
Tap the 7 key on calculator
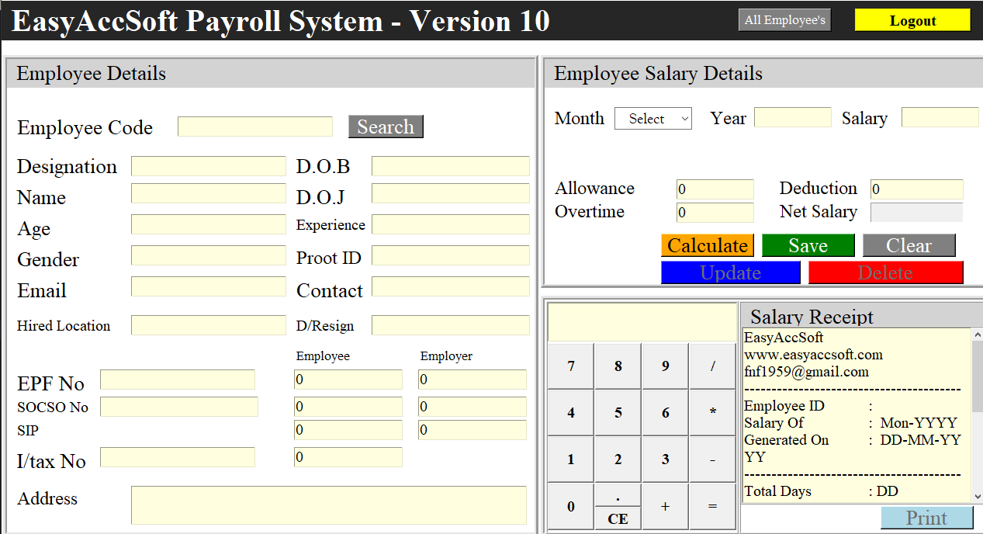571,366
